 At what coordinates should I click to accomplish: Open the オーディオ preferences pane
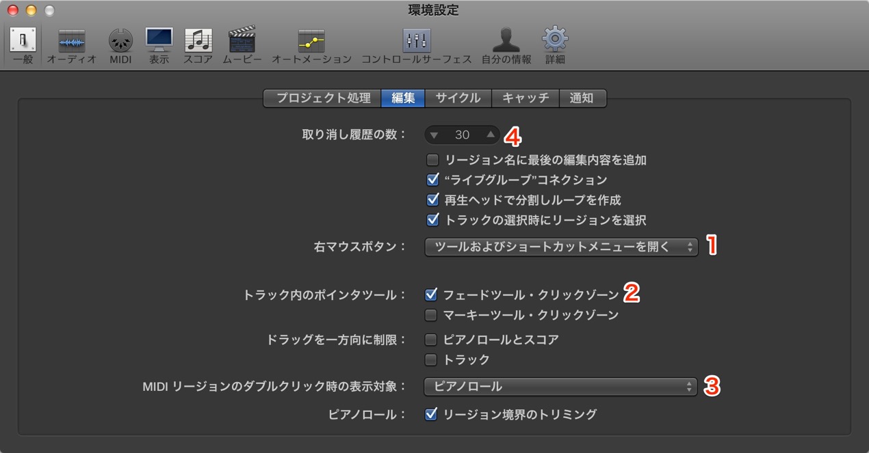[71, 46]
